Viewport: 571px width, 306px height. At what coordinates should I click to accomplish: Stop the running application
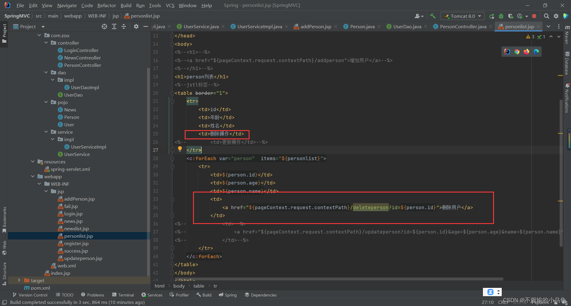tap(534, 16)
